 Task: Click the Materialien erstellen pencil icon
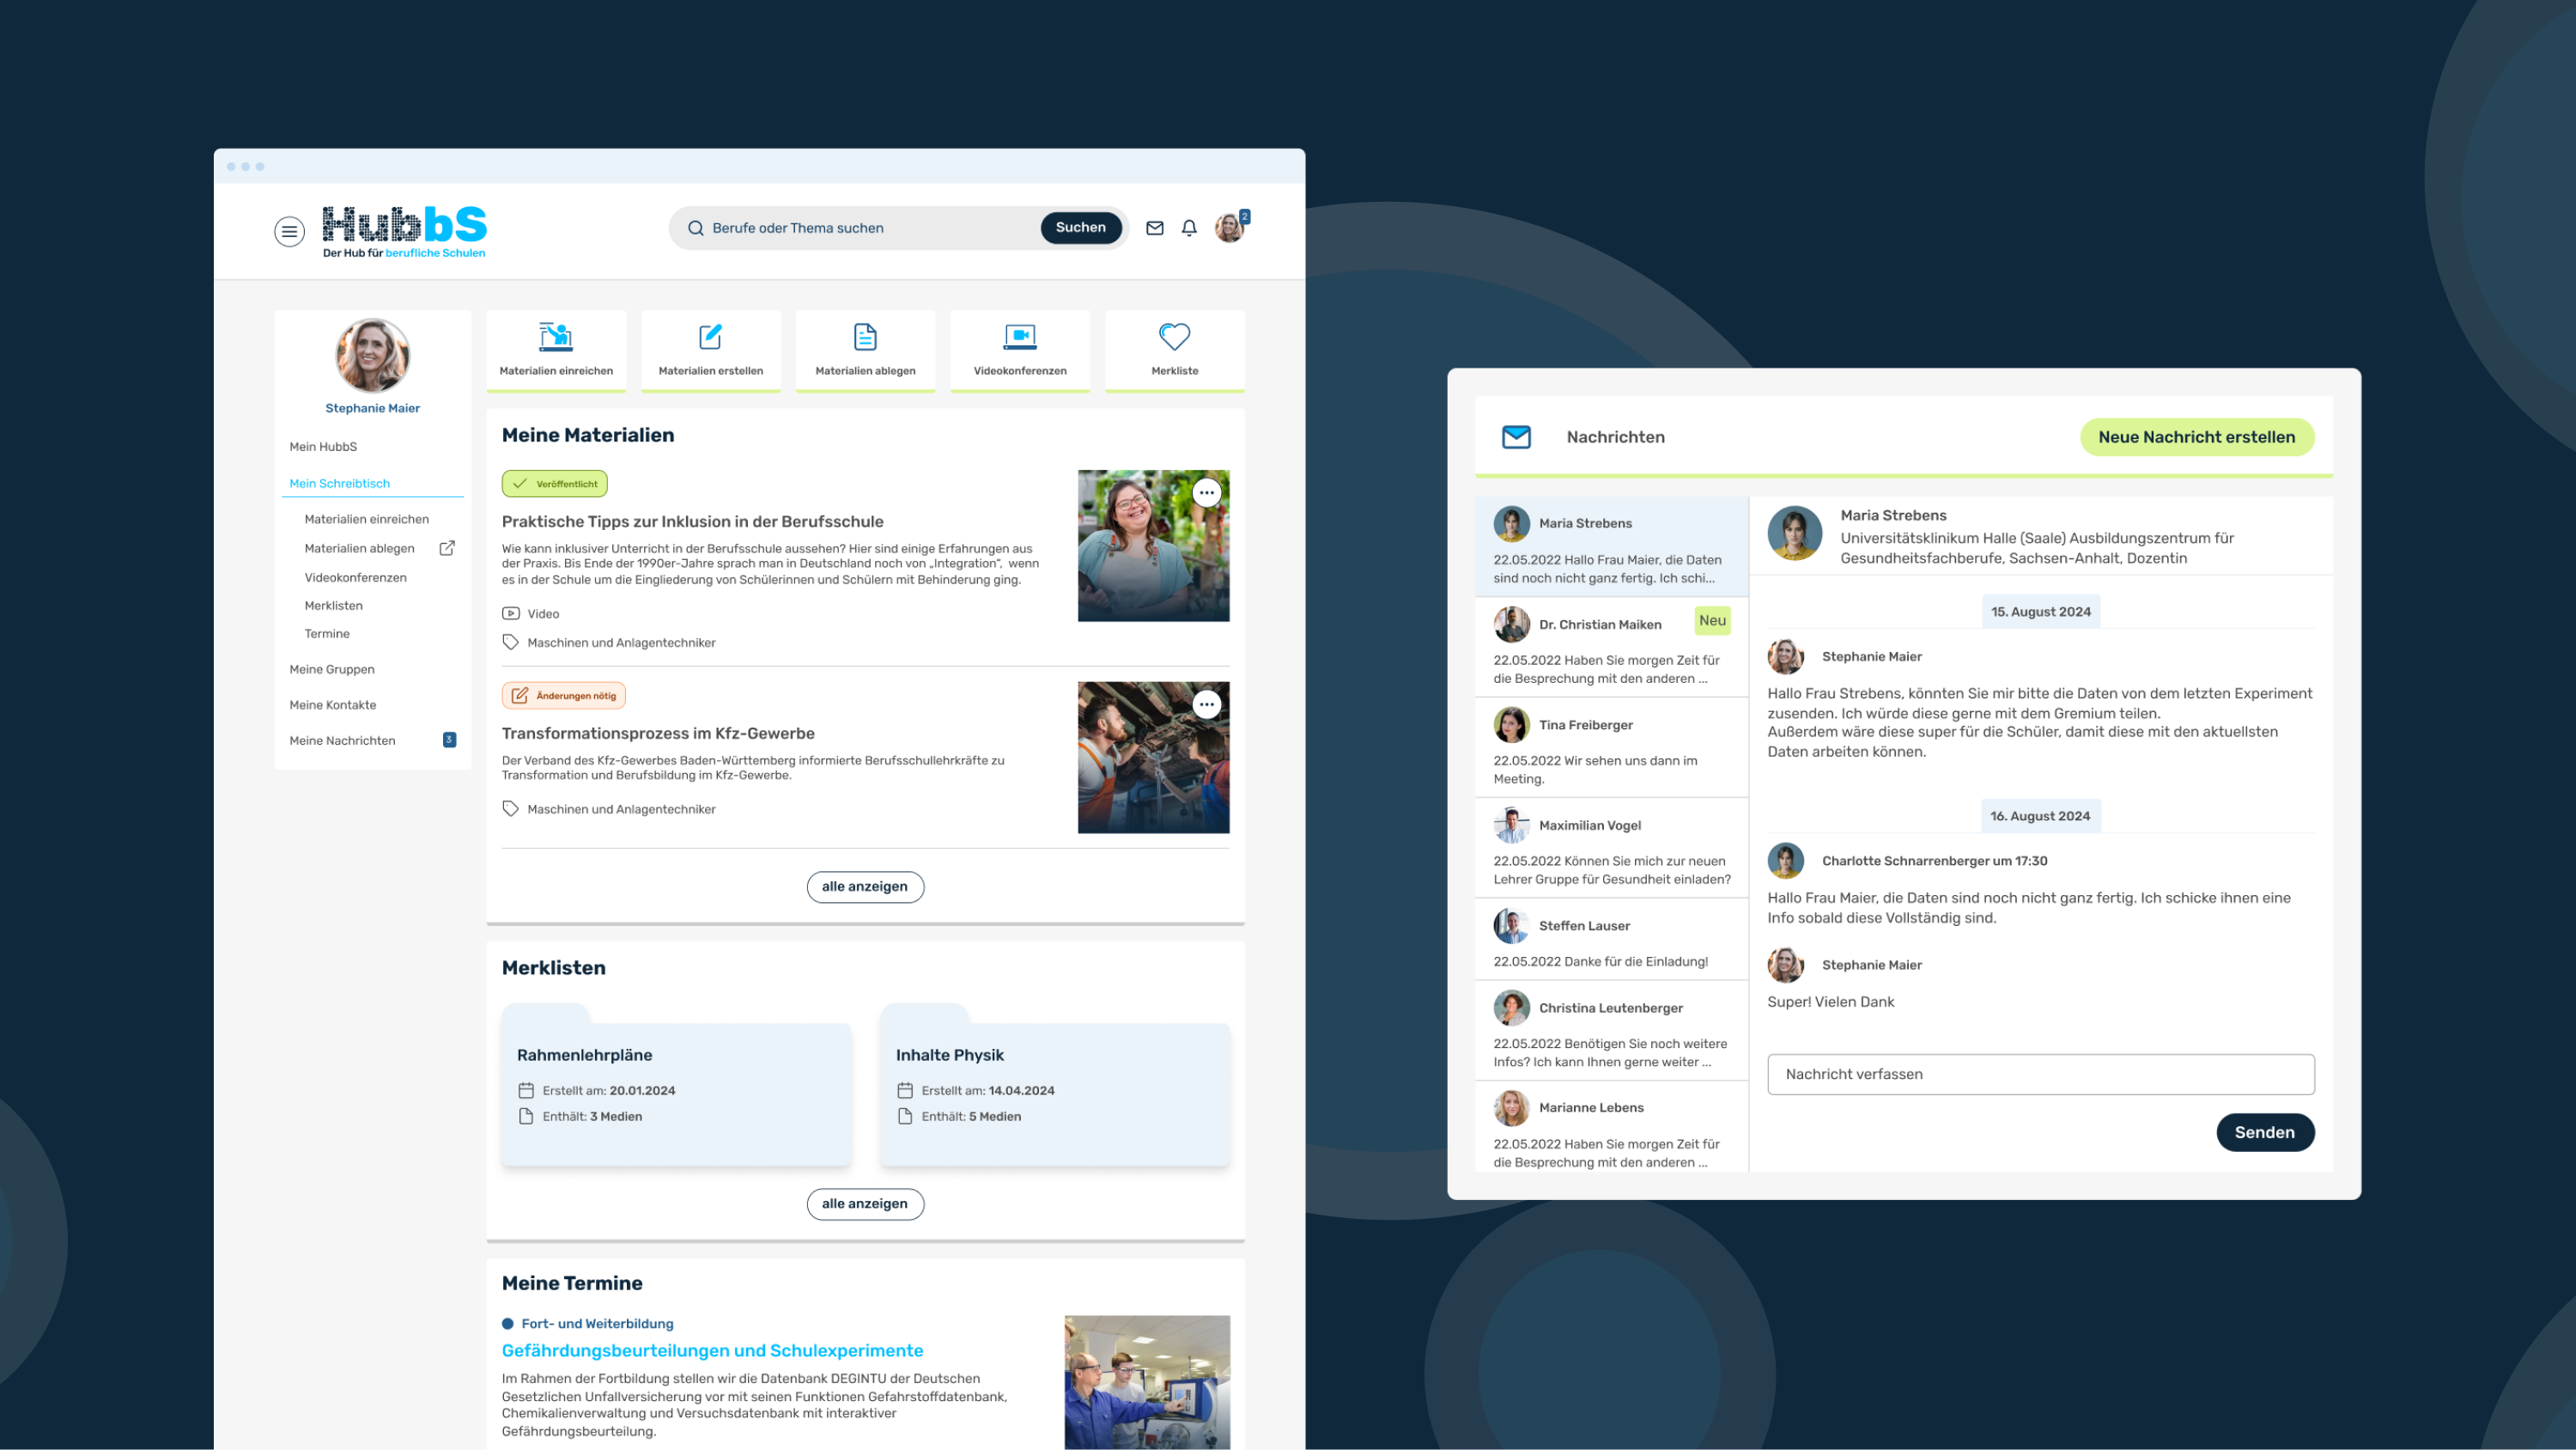pos(710,338)
